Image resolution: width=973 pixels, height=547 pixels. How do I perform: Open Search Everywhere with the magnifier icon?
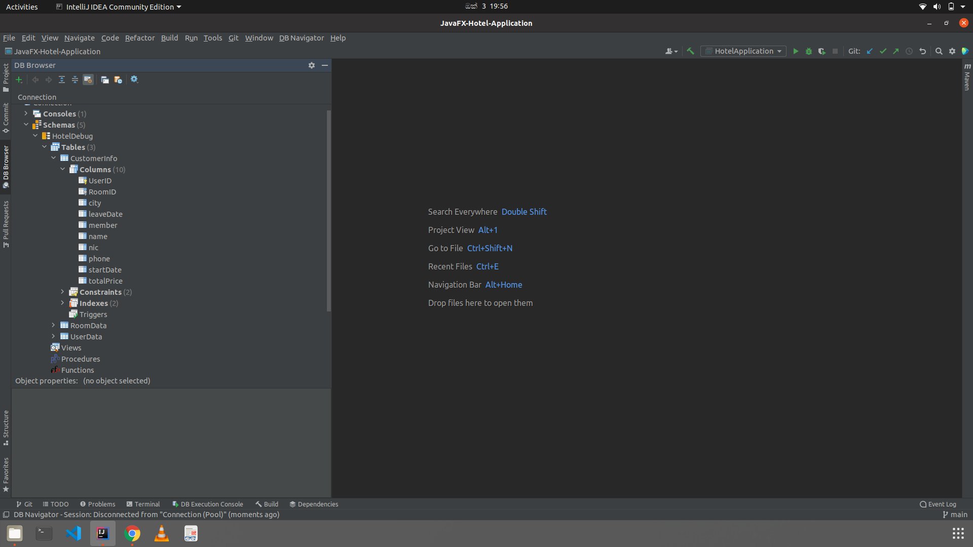939,51
